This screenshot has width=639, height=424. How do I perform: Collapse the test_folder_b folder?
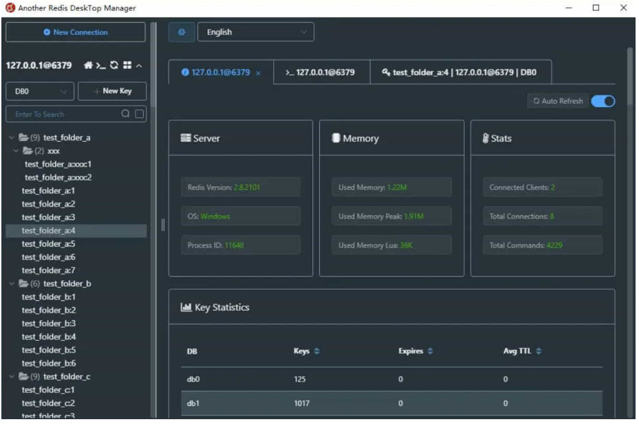[12, 284]
